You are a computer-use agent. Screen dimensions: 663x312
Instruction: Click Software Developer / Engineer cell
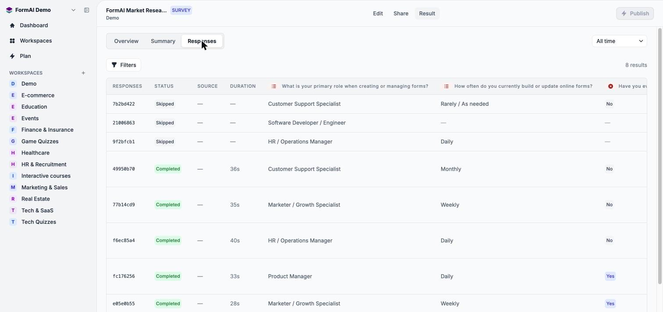(x=307, y=123)
